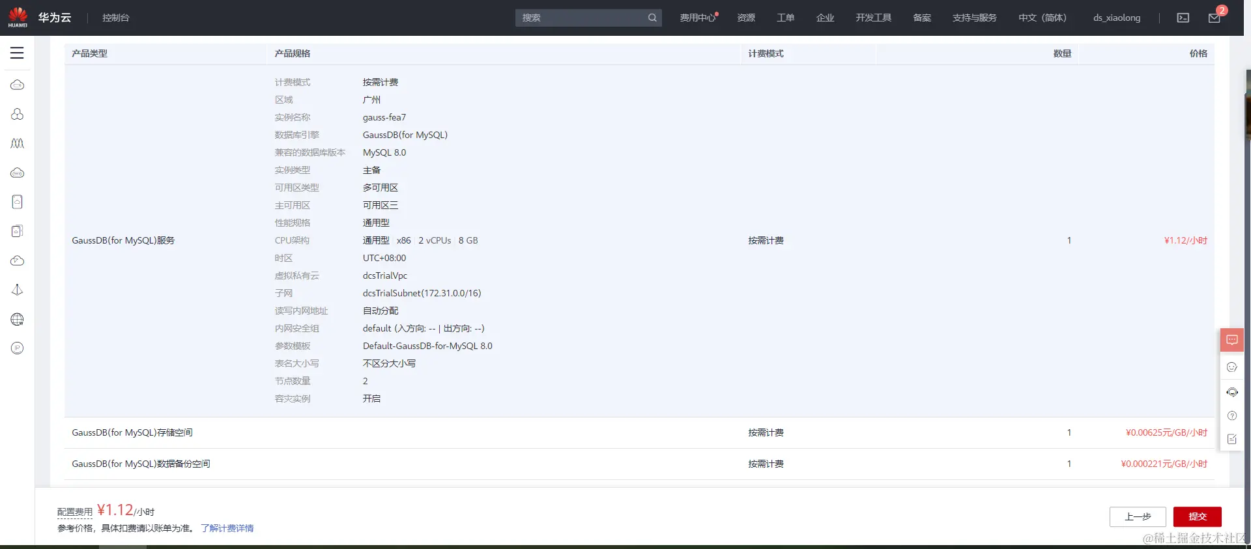Open the elastic IP sidebar icon

(18, 348)
